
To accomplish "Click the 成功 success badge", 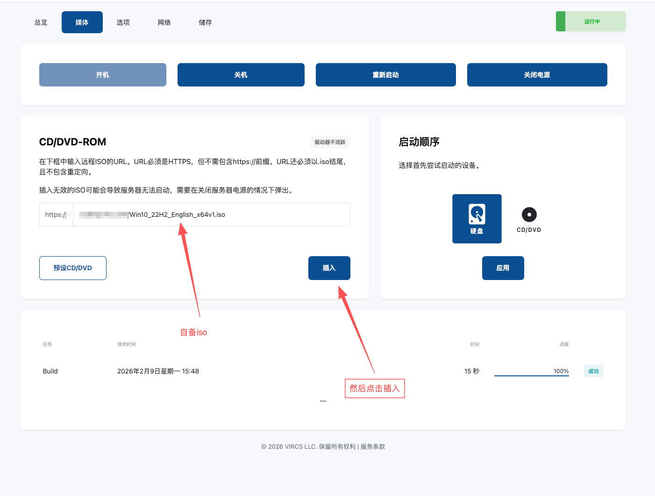I will coord(594,371).
